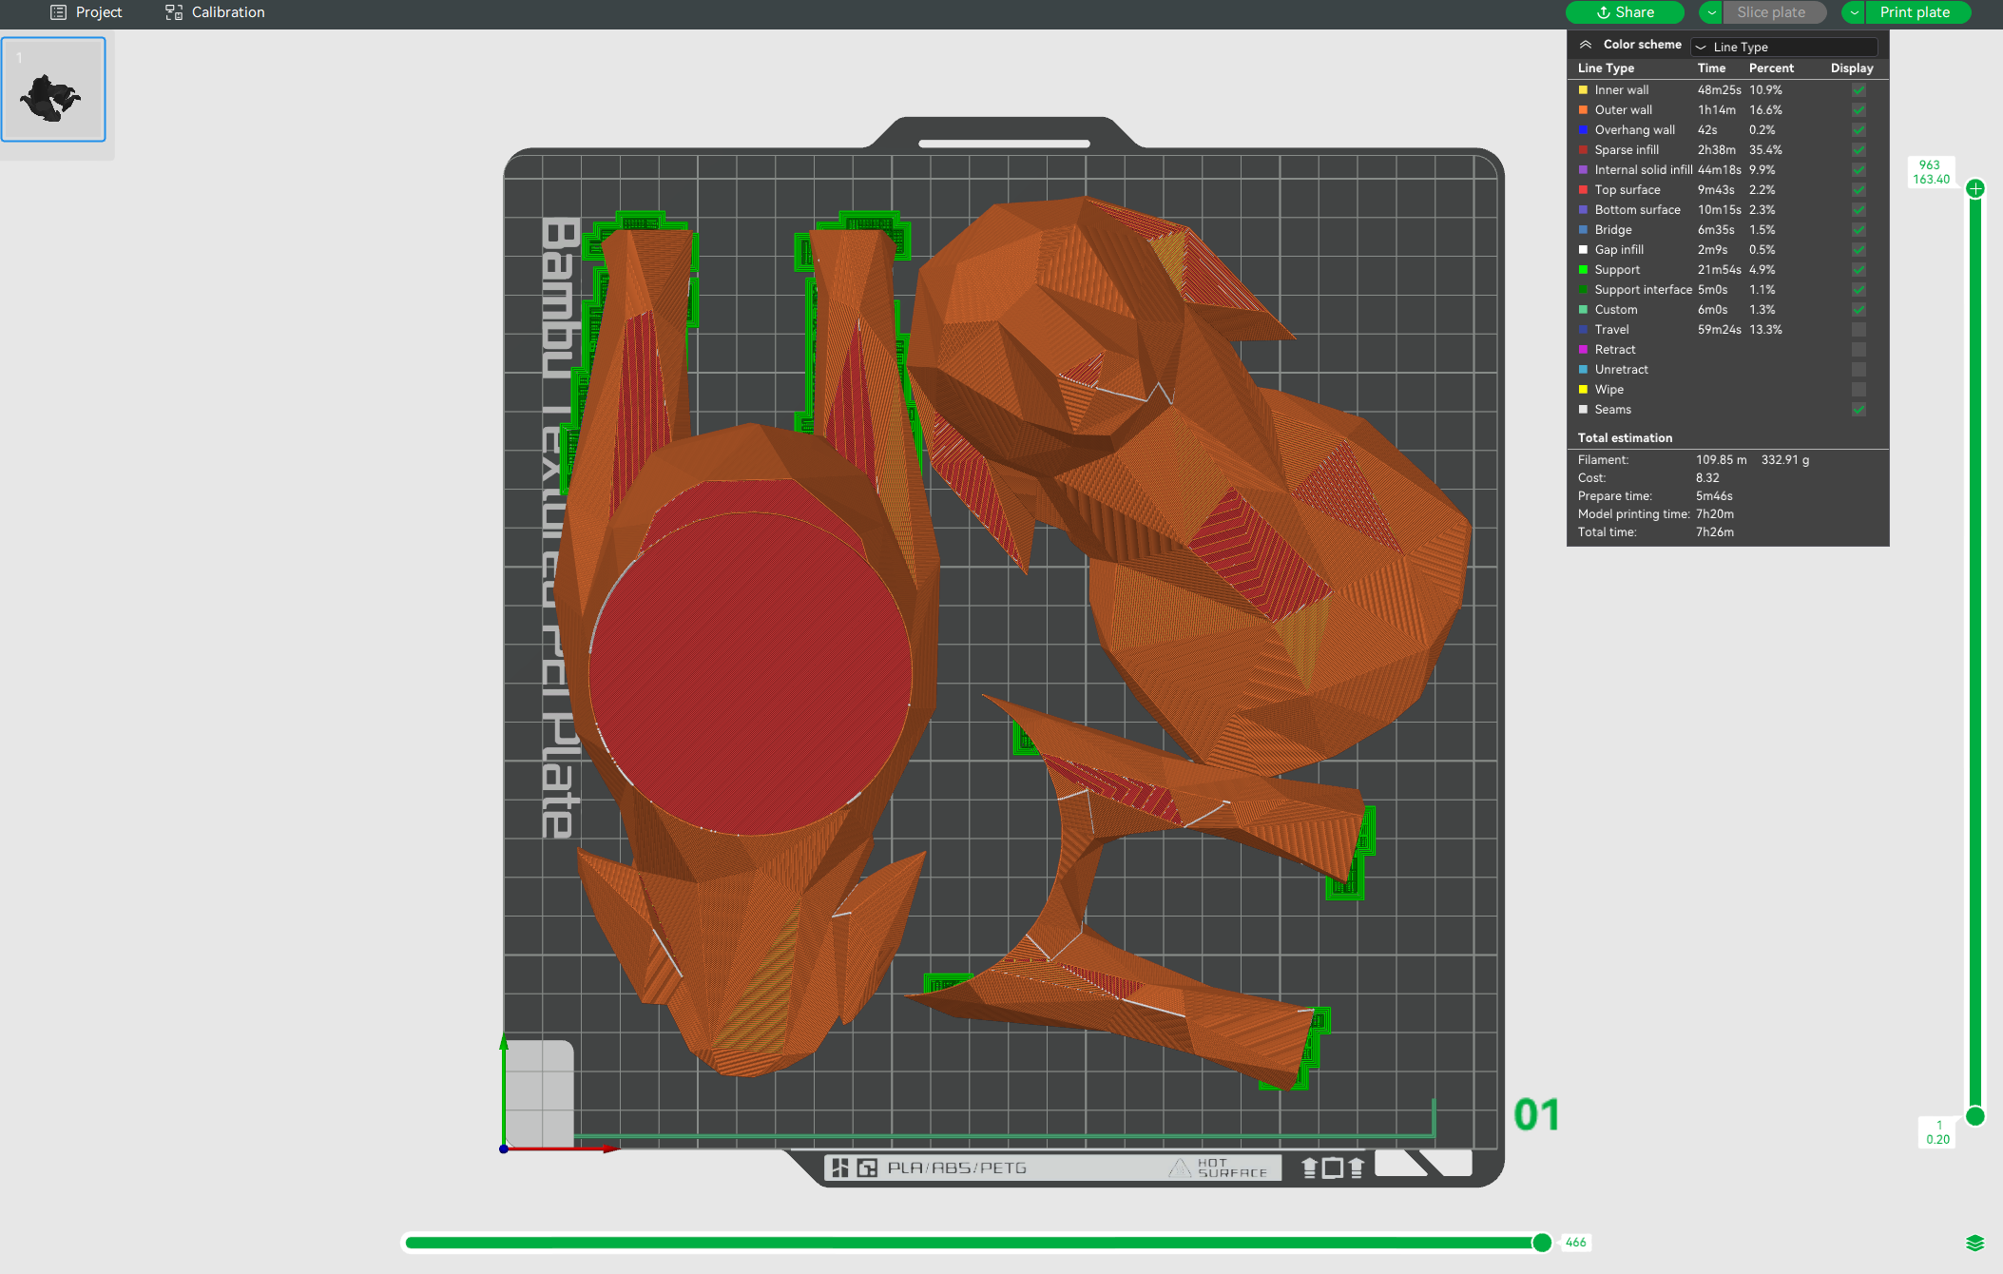Open the Print plate options dropdown arrow
Viewport: 2003px width, 1274px height.
[1854, 12]
